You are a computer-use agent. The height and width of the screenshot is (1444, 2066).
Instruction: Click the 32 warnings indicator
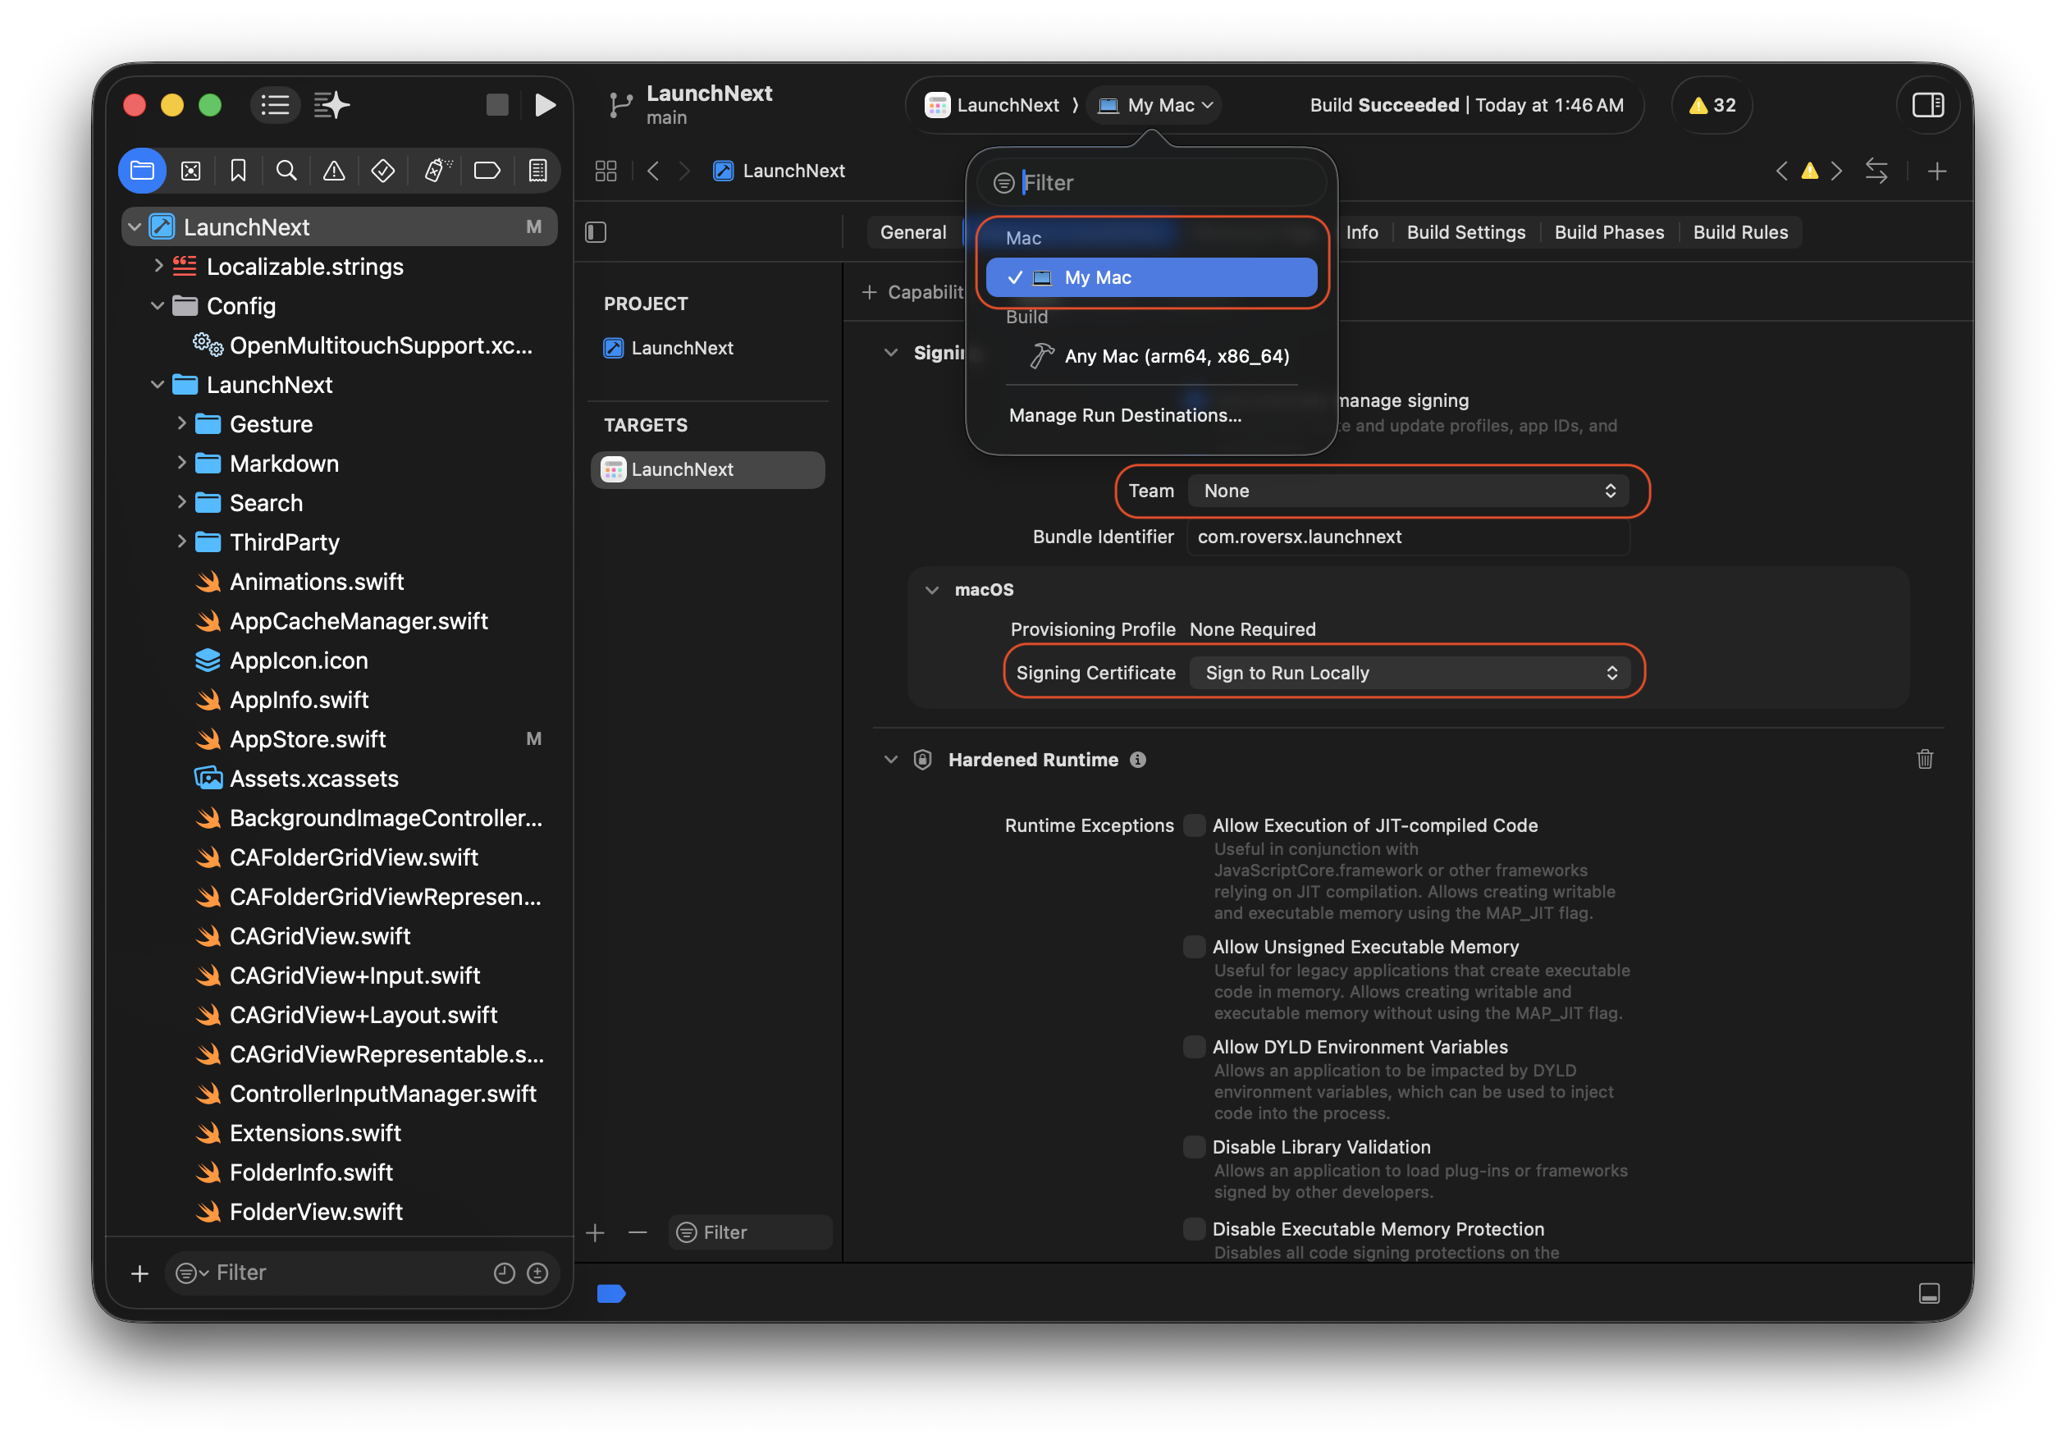coord(1712,105)
